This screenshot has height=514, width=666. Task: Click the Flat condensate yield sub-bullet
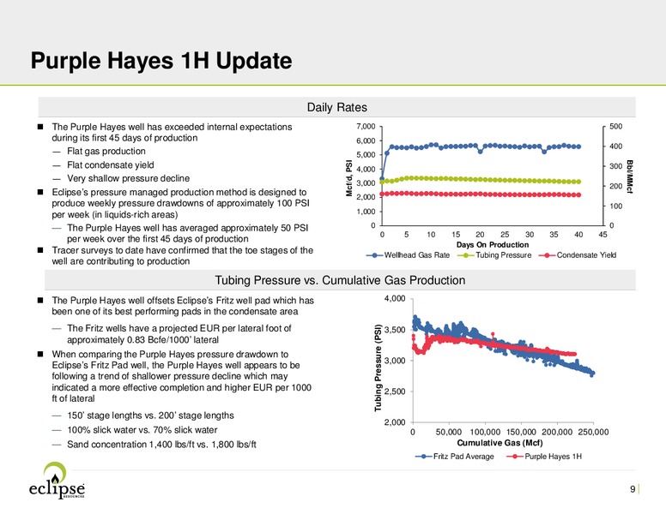pyautogui.click(x=111, y=165)
